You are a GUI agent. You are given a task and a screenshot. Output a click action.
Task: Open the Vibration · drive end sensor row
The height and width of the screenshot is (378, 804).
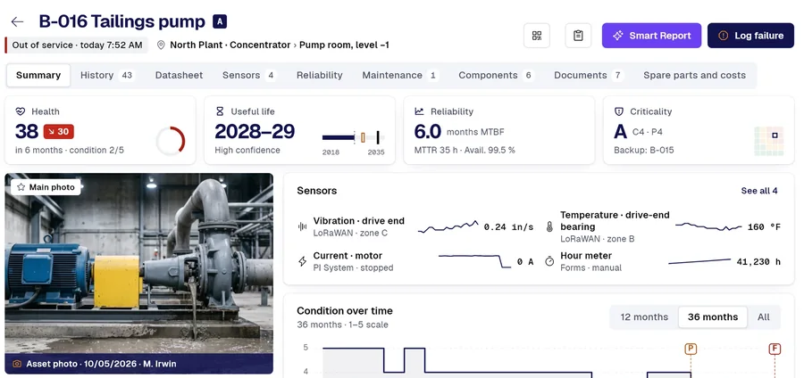click(x=415, y=226)
